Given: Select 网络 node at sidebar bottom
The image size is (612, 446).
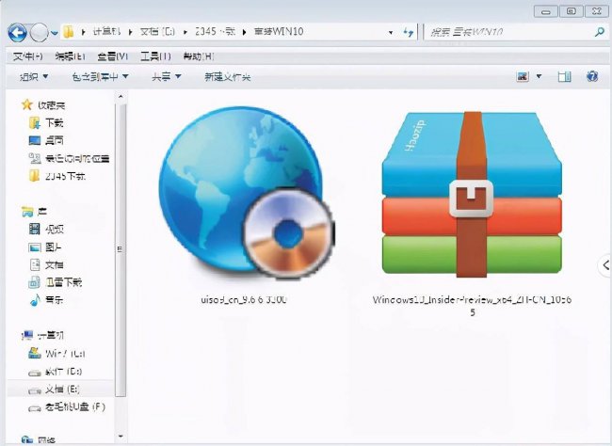Looking at the screenshot, I should (x=39, y=440).
